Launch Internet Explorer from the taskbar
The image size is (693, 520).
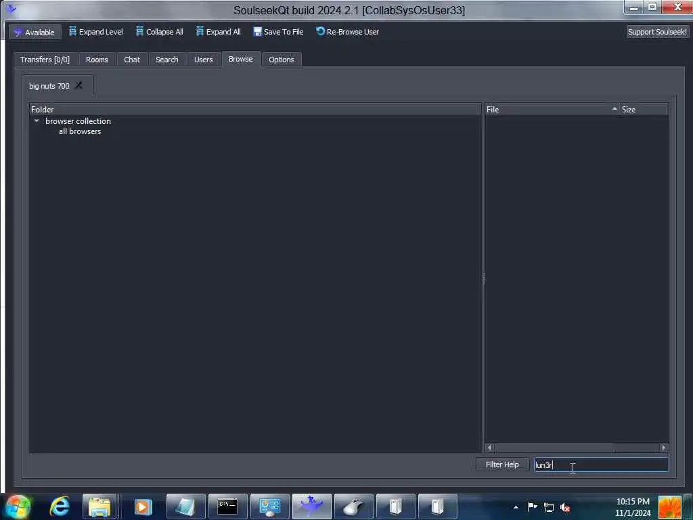click(x=60, y=506)
